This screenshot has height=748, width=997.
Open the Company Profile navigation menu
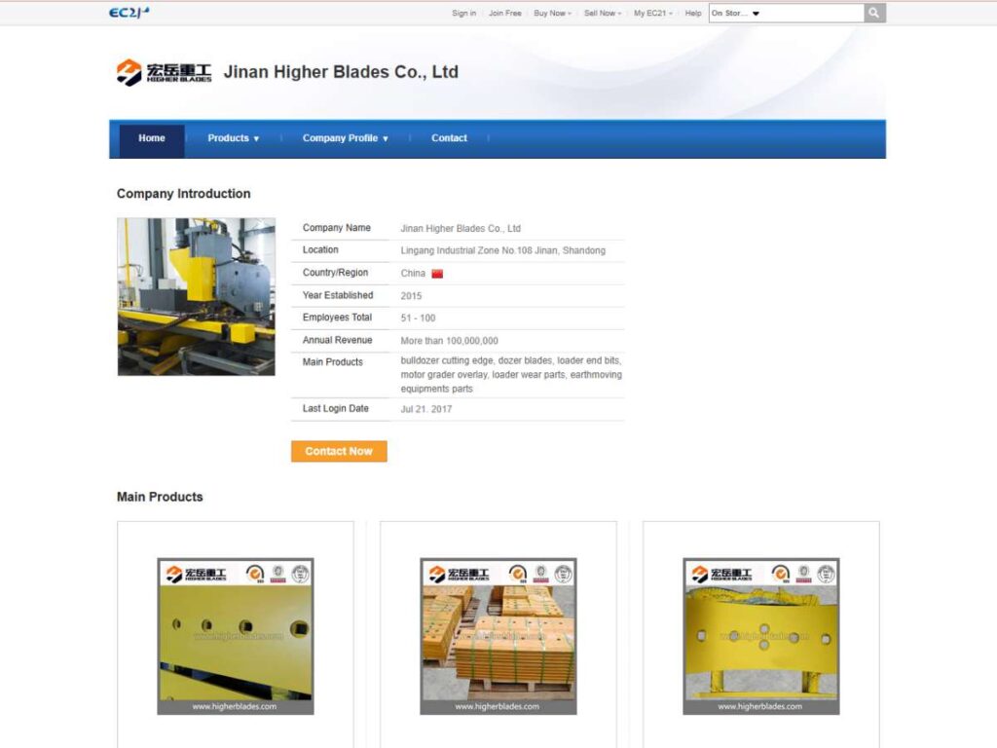(346, 138)
